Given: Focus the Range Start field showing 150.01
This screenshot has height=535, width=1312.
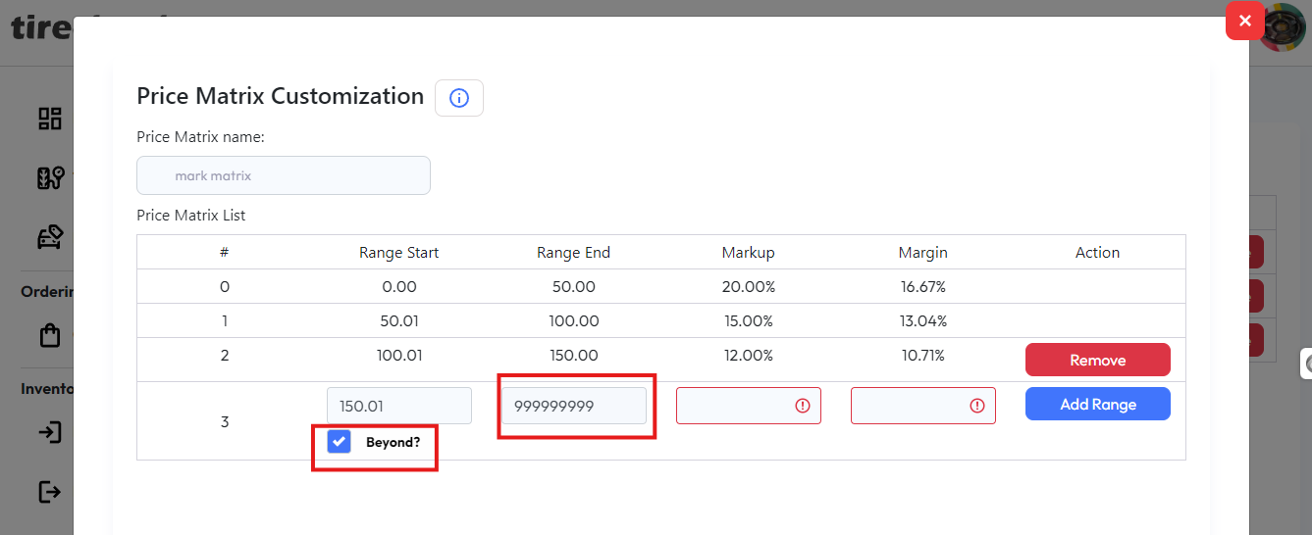Looking at the screenshot, I should [398, 406].
